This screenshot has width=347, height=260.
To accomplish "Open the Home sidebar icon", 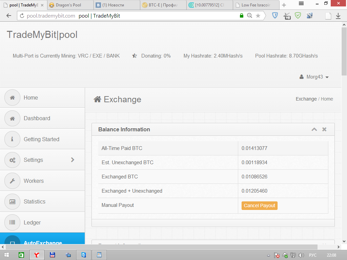I will coord(13,97).
